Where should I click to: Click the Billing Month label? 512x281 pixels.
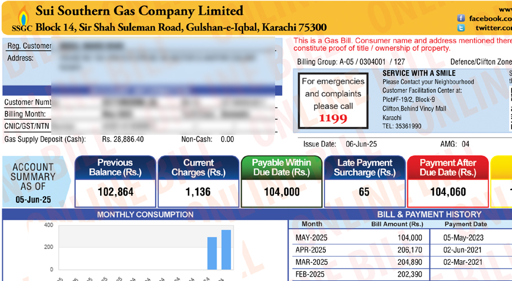coord(25,114)
